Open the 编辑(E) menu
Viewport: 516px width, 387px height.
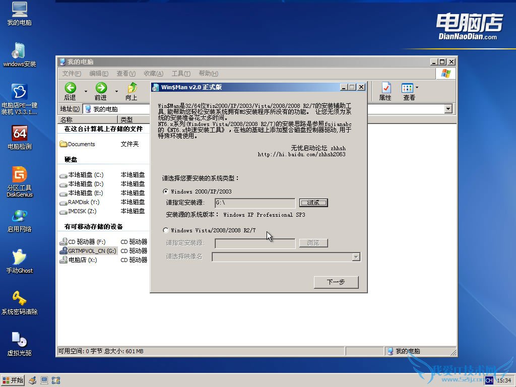(x=99, y=74)
